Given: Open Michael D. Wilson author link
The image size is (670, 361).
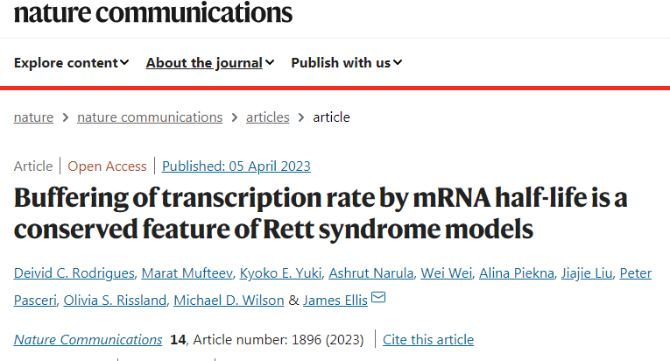Looking at the screenshot, I should pos(229,301).
